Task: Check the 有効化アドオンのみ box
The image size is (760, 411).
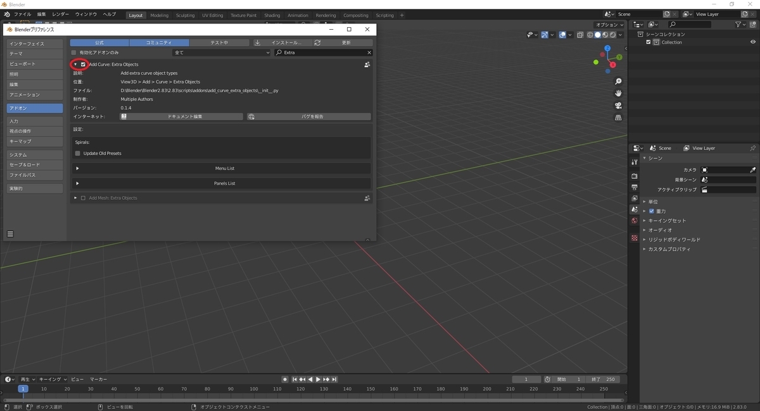Action: point(74,52)
